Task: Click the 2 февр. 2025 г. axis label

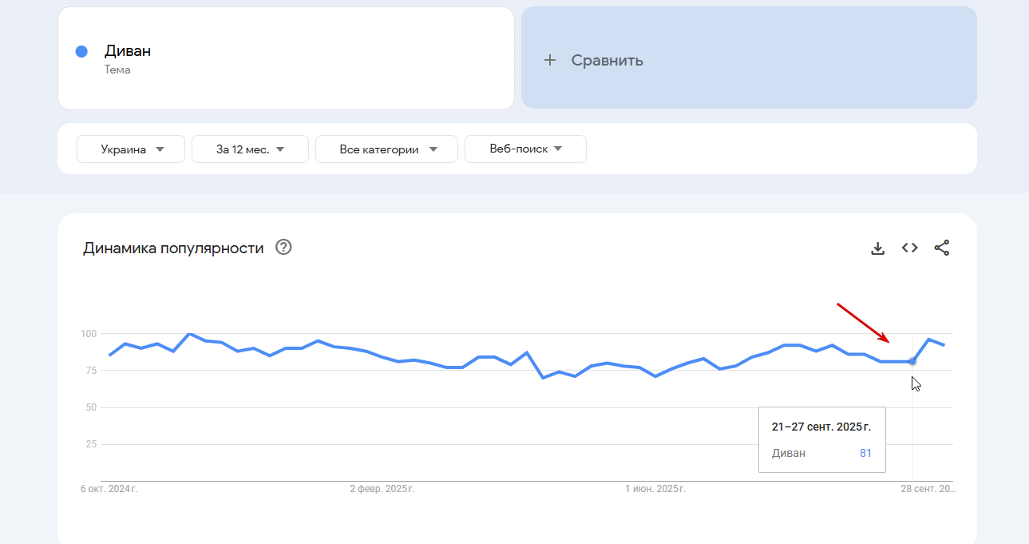Action: coord(382,488)
